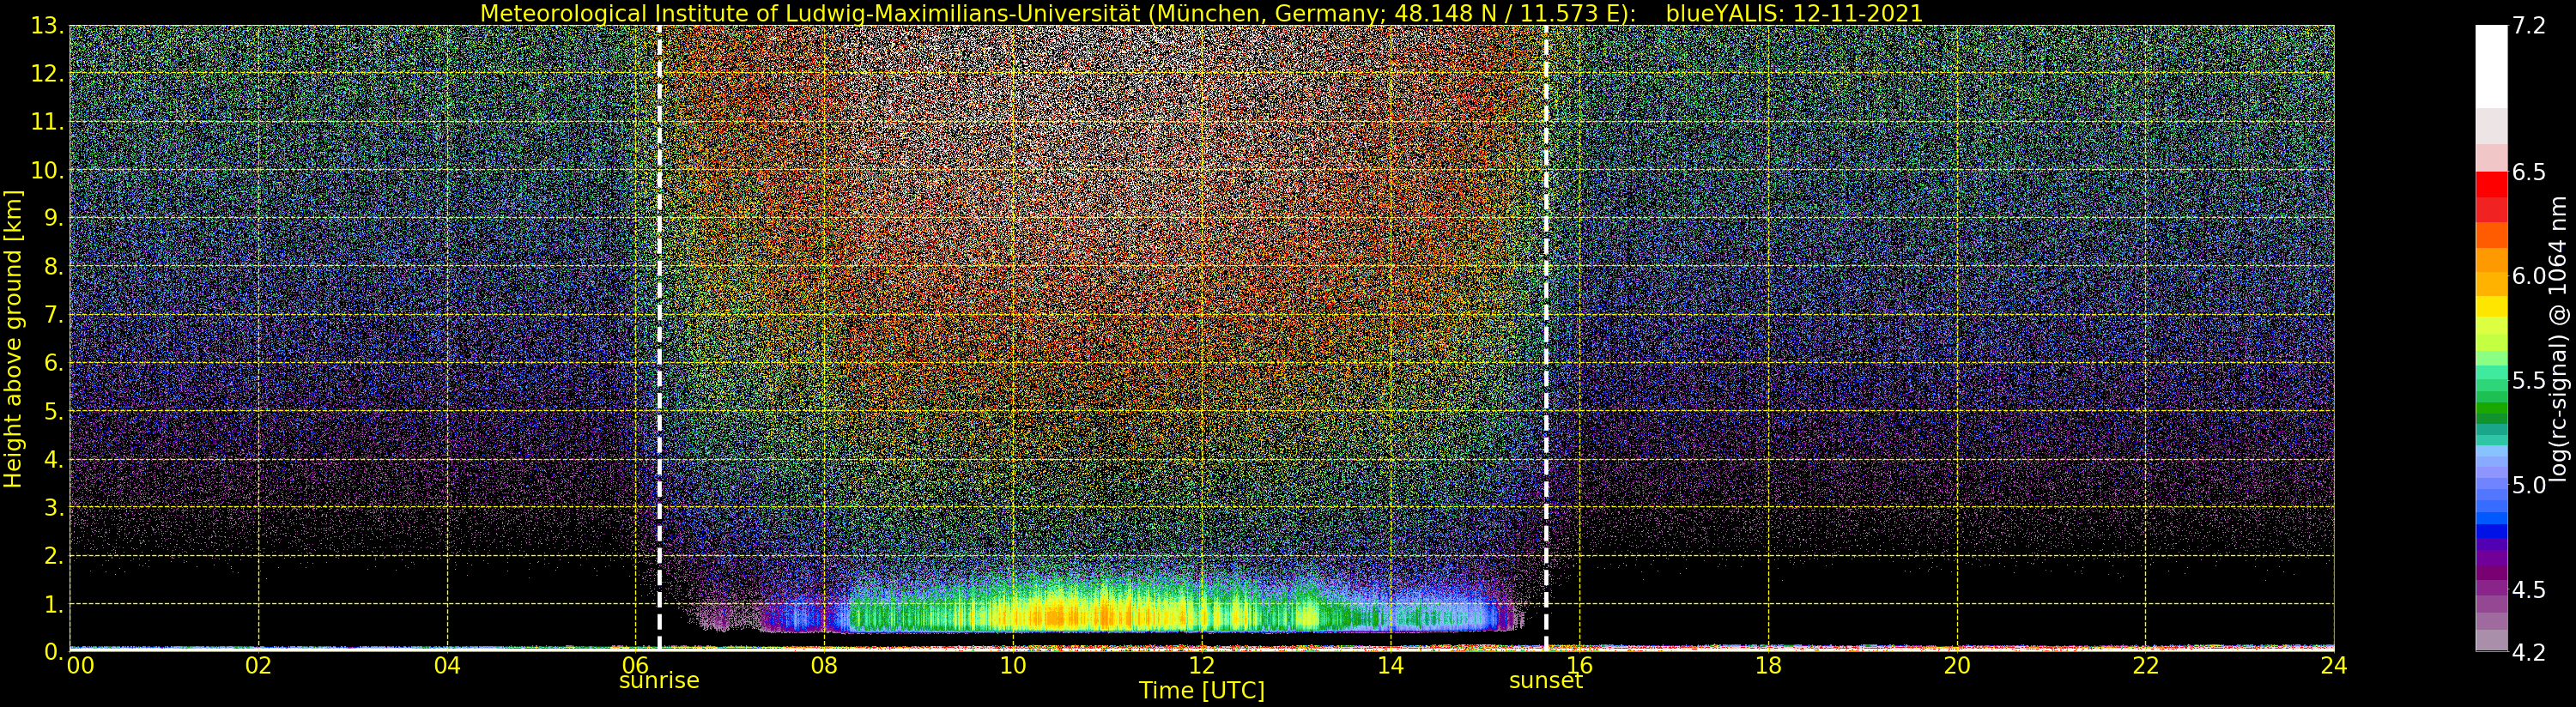The height and width of the screenshot is (707, 2576).
Task: Click the time tick label '06'
Action: (x=636, y=666)
